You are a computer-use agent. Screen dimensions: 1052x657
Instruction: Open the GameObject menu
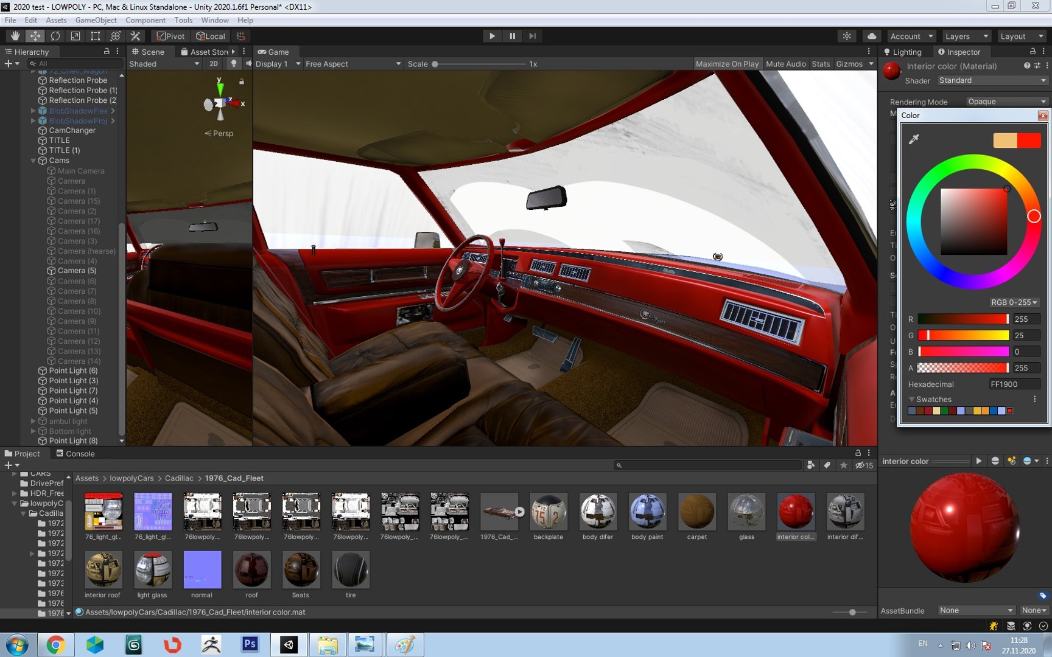click(x=96, y=20)
